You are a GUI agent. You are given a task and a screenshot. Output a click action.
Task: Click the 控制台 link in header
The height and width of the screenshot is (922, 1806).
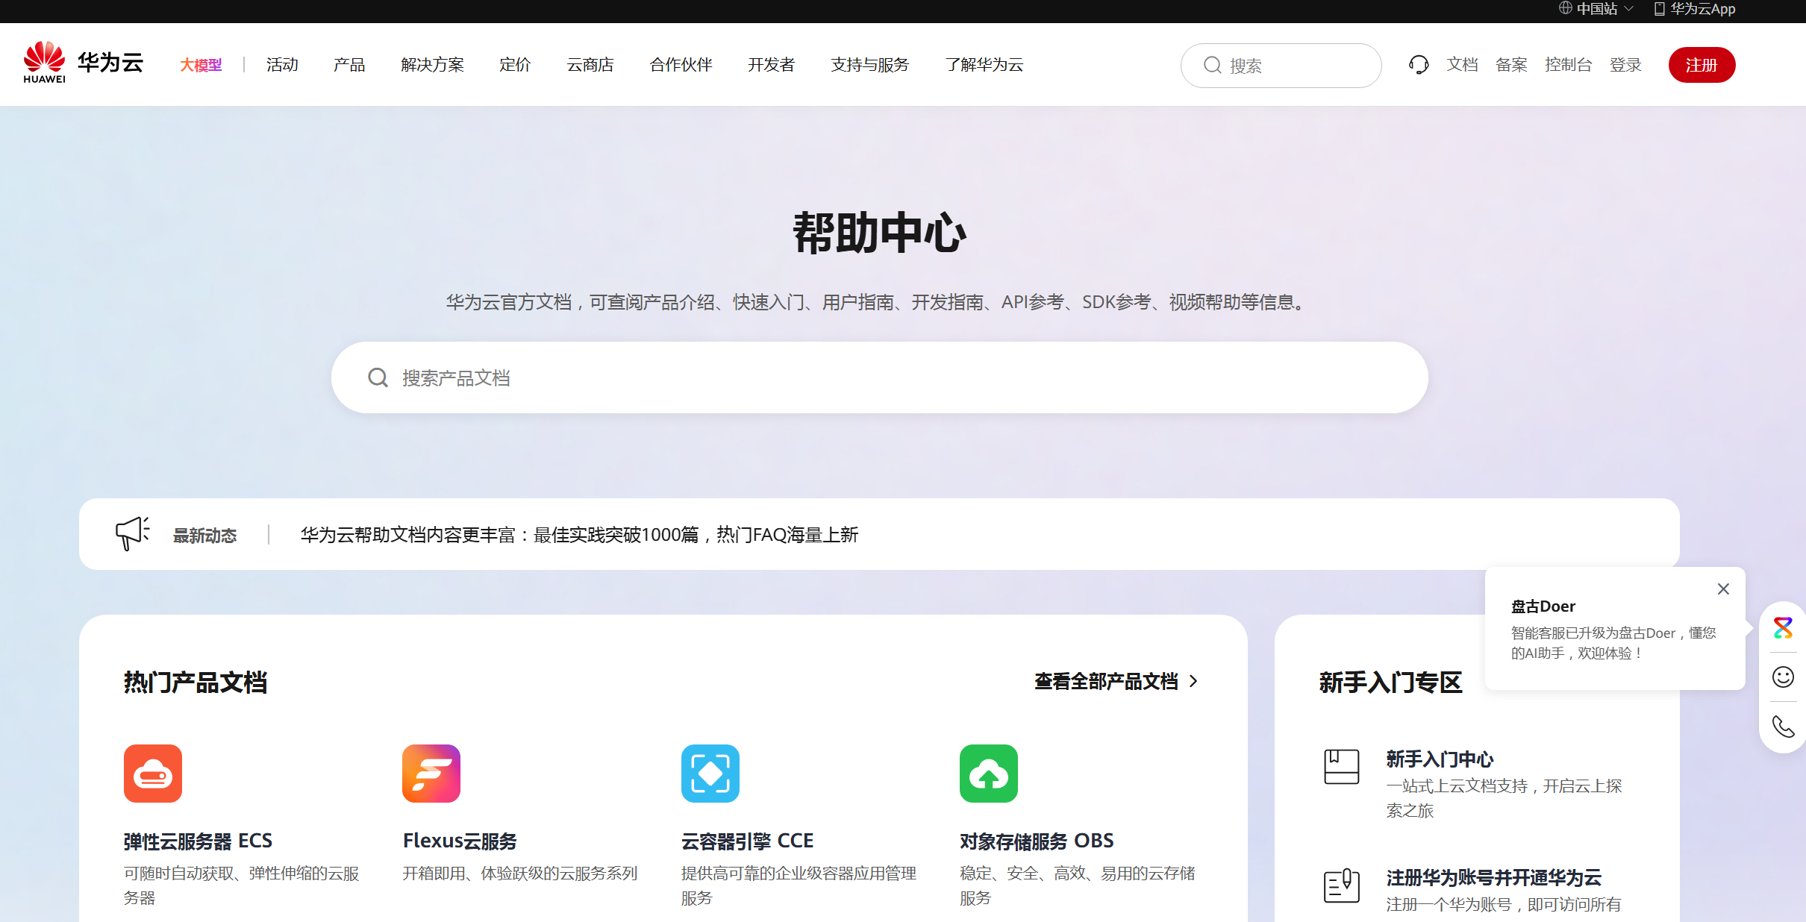click(1569, 65)
